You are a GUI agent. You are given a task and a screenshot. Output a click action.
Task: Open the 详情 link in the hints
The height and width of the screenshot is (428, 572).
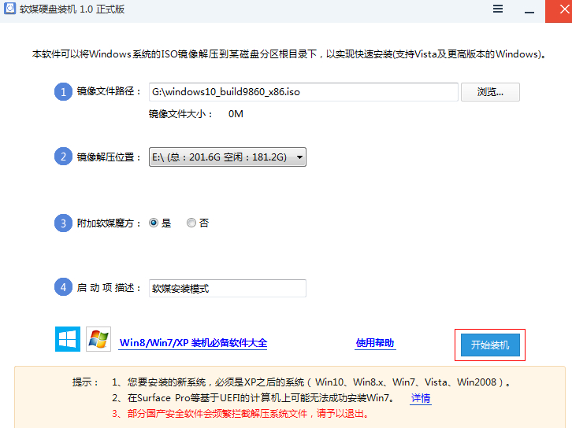point(421,398)
